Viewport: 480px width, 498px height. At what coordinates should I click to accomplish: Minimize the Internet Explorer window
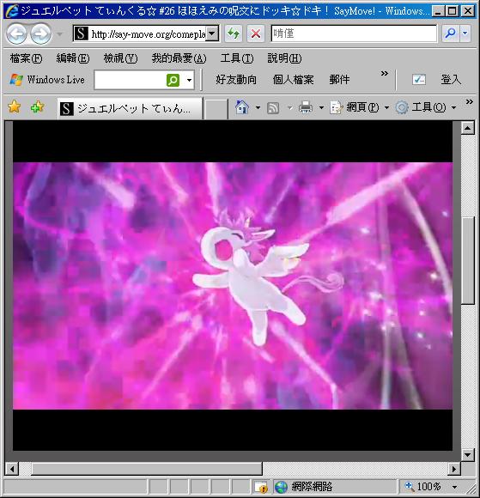click(438, 11)
